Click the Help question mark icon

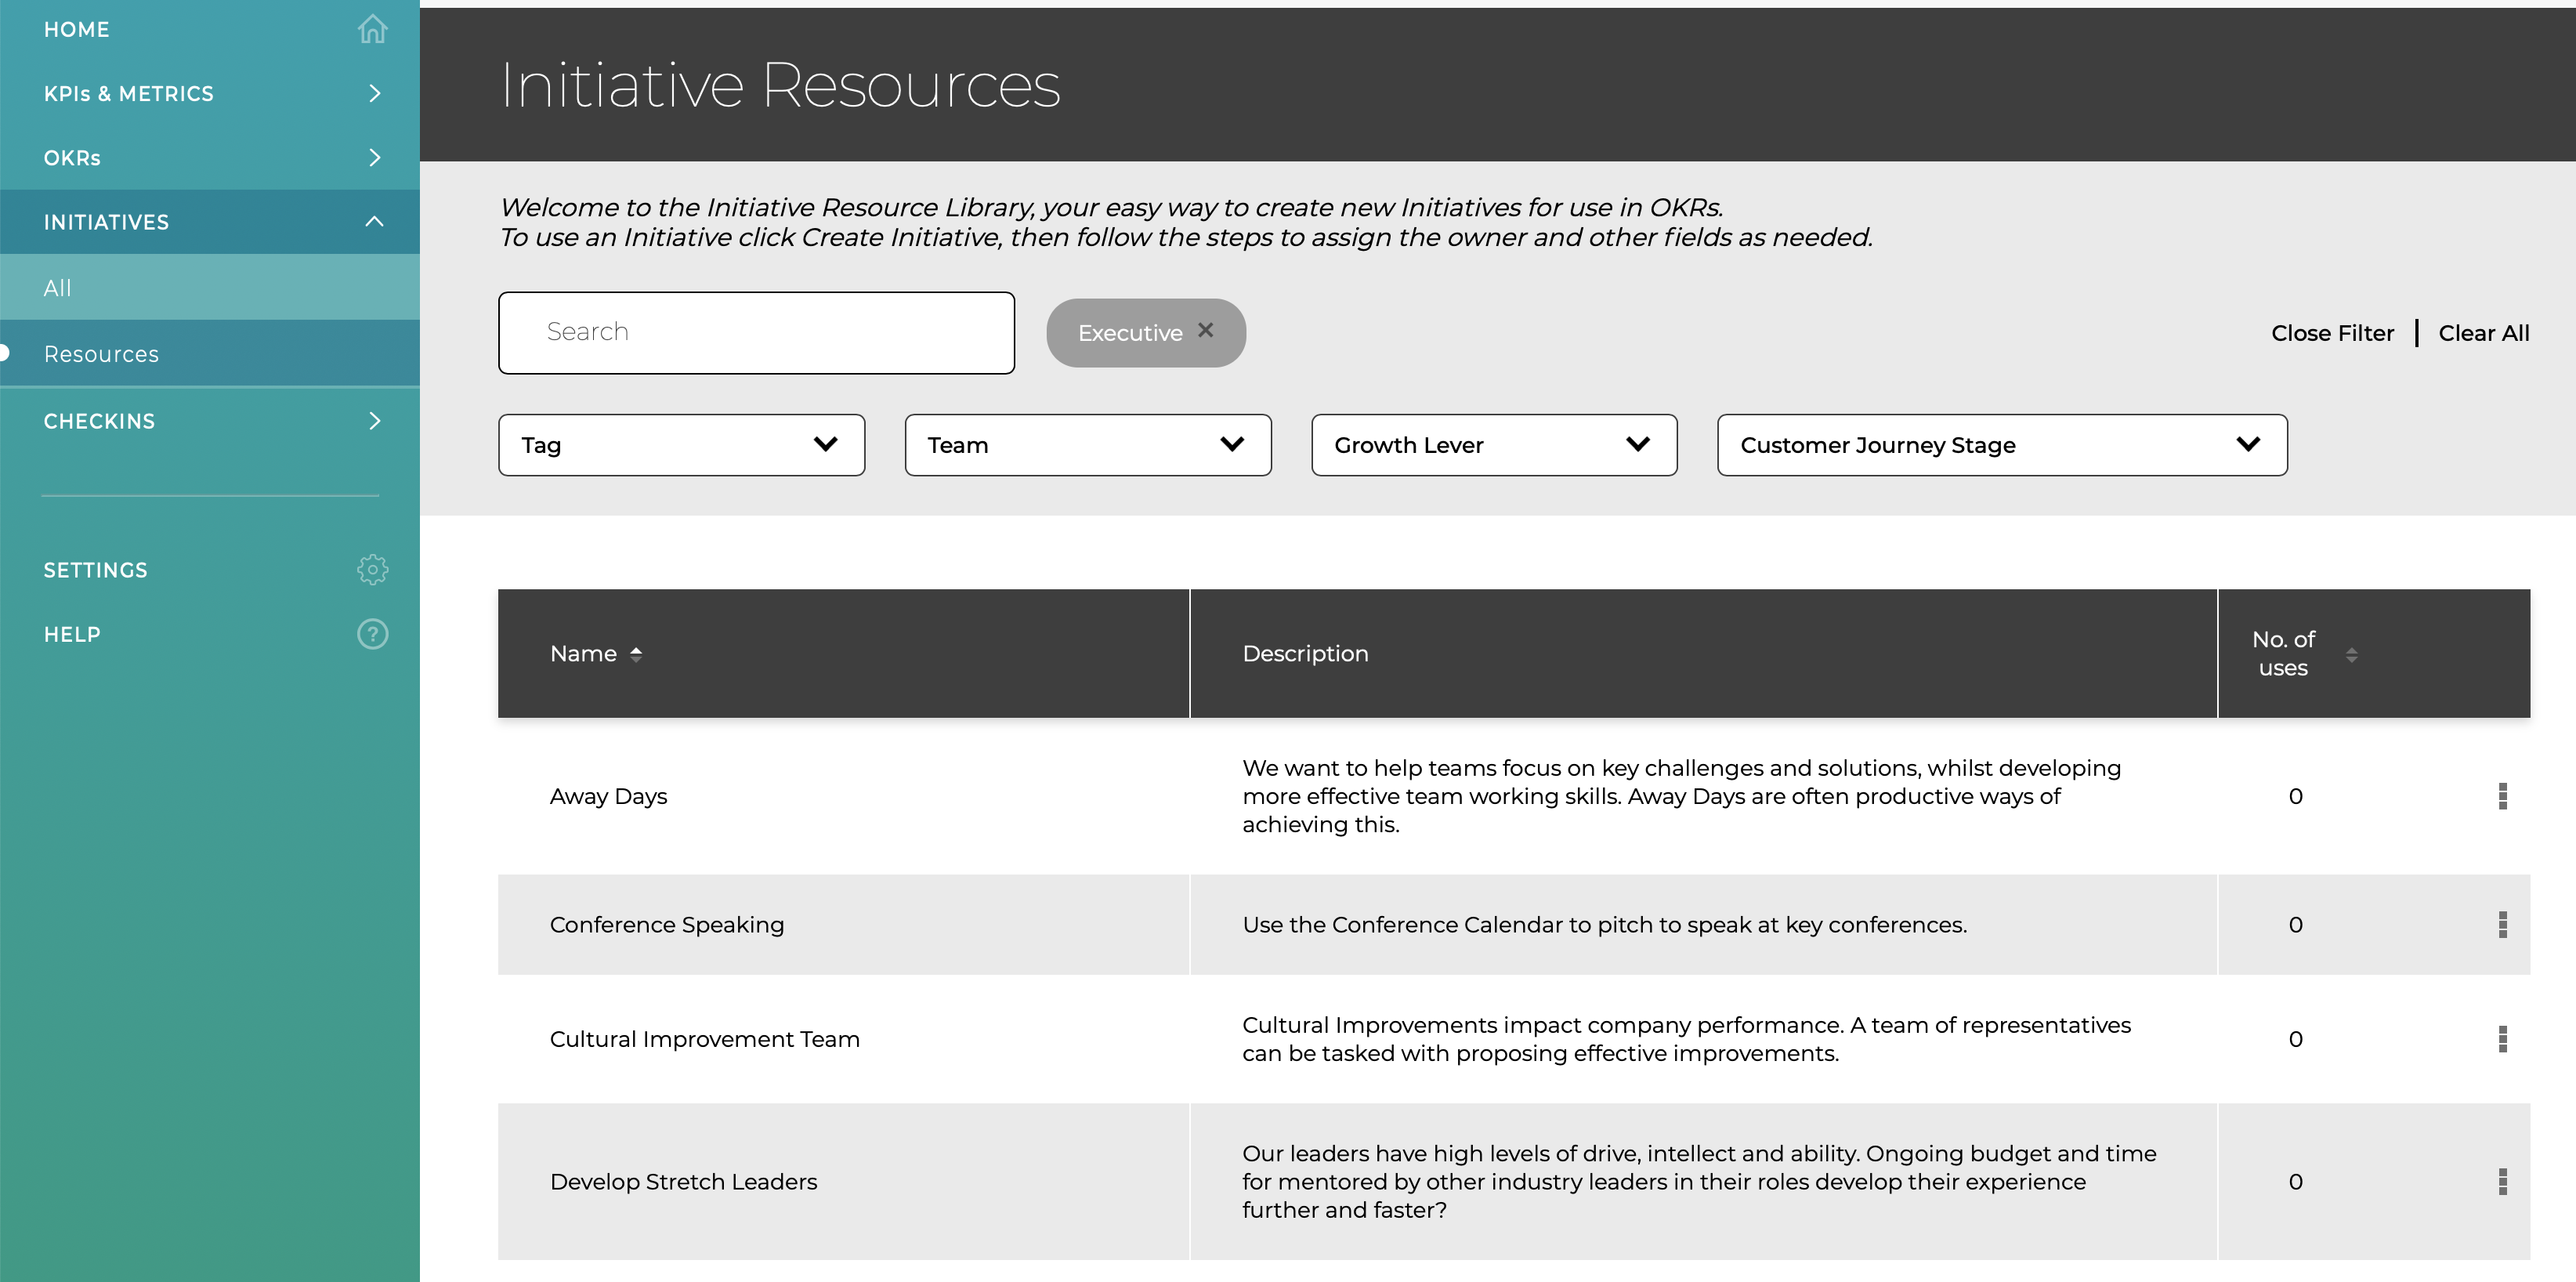pos(372,634)
